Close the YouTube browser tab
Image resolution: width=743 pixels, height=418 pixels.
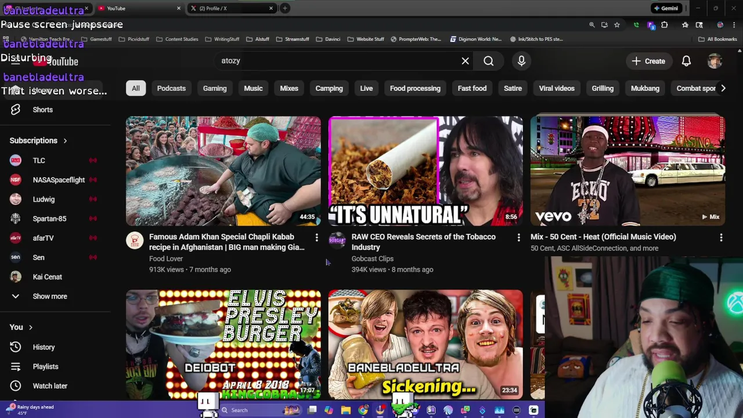click(178, 8)
